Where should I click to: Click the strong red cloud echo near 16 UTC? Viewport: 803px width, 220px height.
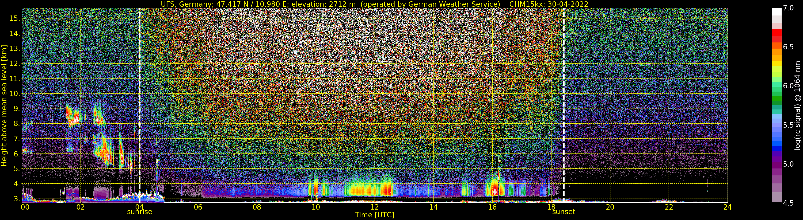[494, 190]
